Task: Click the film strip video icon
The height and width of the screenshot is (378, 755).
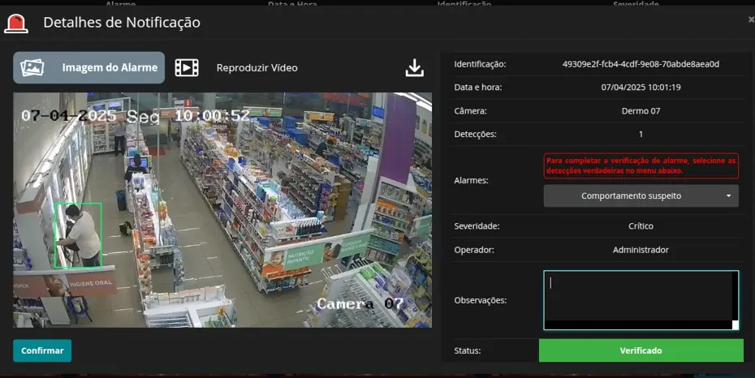Action: pyautogui.click(x=187, y=68)
